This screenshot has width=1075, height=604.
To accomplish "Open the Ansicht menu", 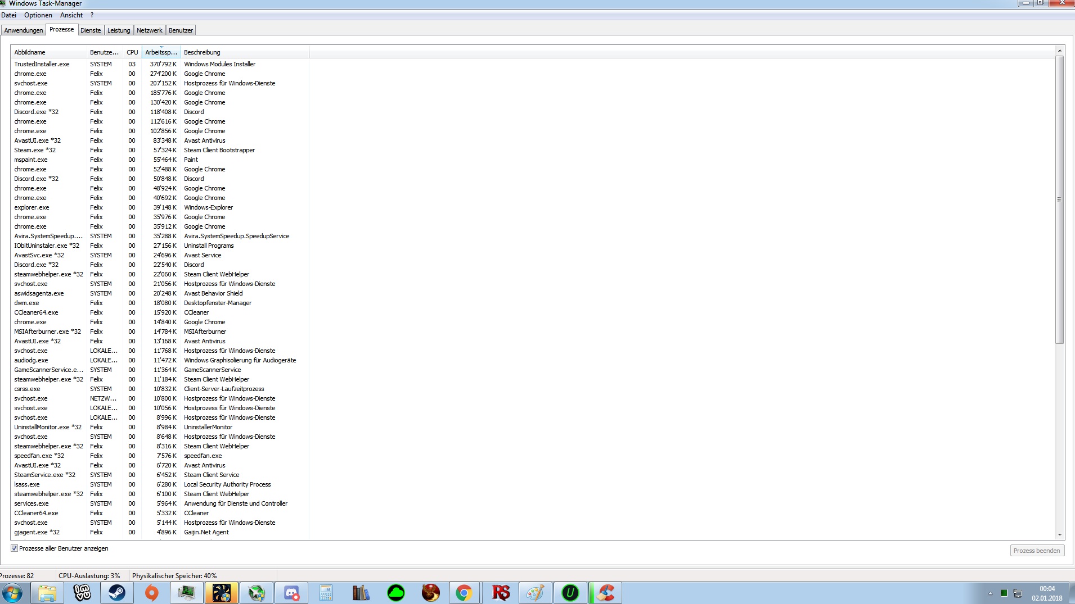I will (71, 15).
